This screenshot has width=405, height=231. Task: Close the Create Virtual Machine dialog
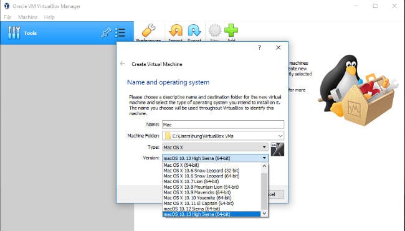(x=278, y=47)
